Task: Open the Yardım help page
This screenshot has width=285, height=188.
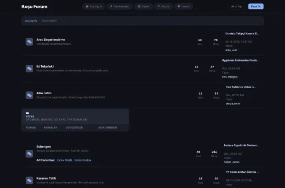Action: tap(183, 6)
